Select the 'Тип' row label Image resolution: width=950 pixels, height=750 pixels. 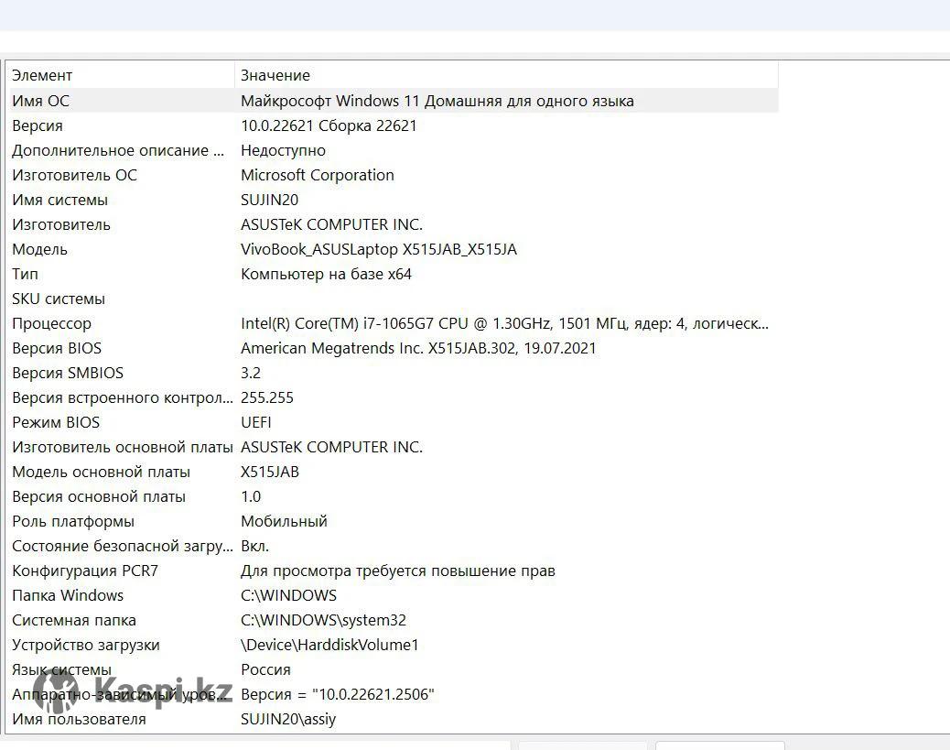25,274
